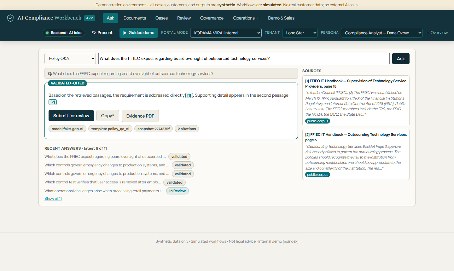Open the Portal Mode dropdown

click(226, 33)
